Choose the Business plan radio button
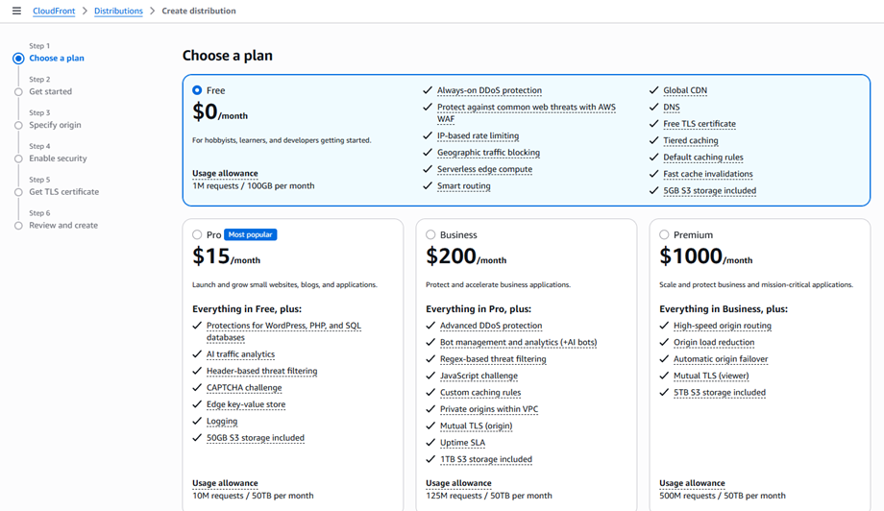Viewport: 884px width, 511px height. click(x=430, y=234)
